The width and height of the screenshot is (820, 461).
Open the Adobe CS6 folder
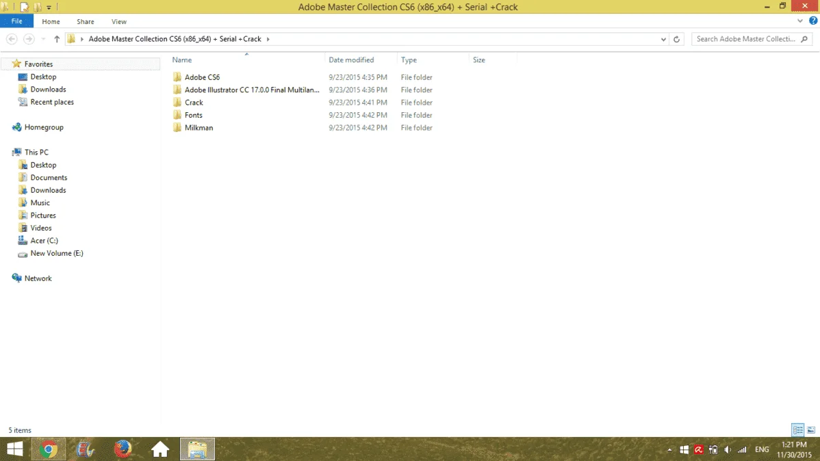click(x=203, y=77)
